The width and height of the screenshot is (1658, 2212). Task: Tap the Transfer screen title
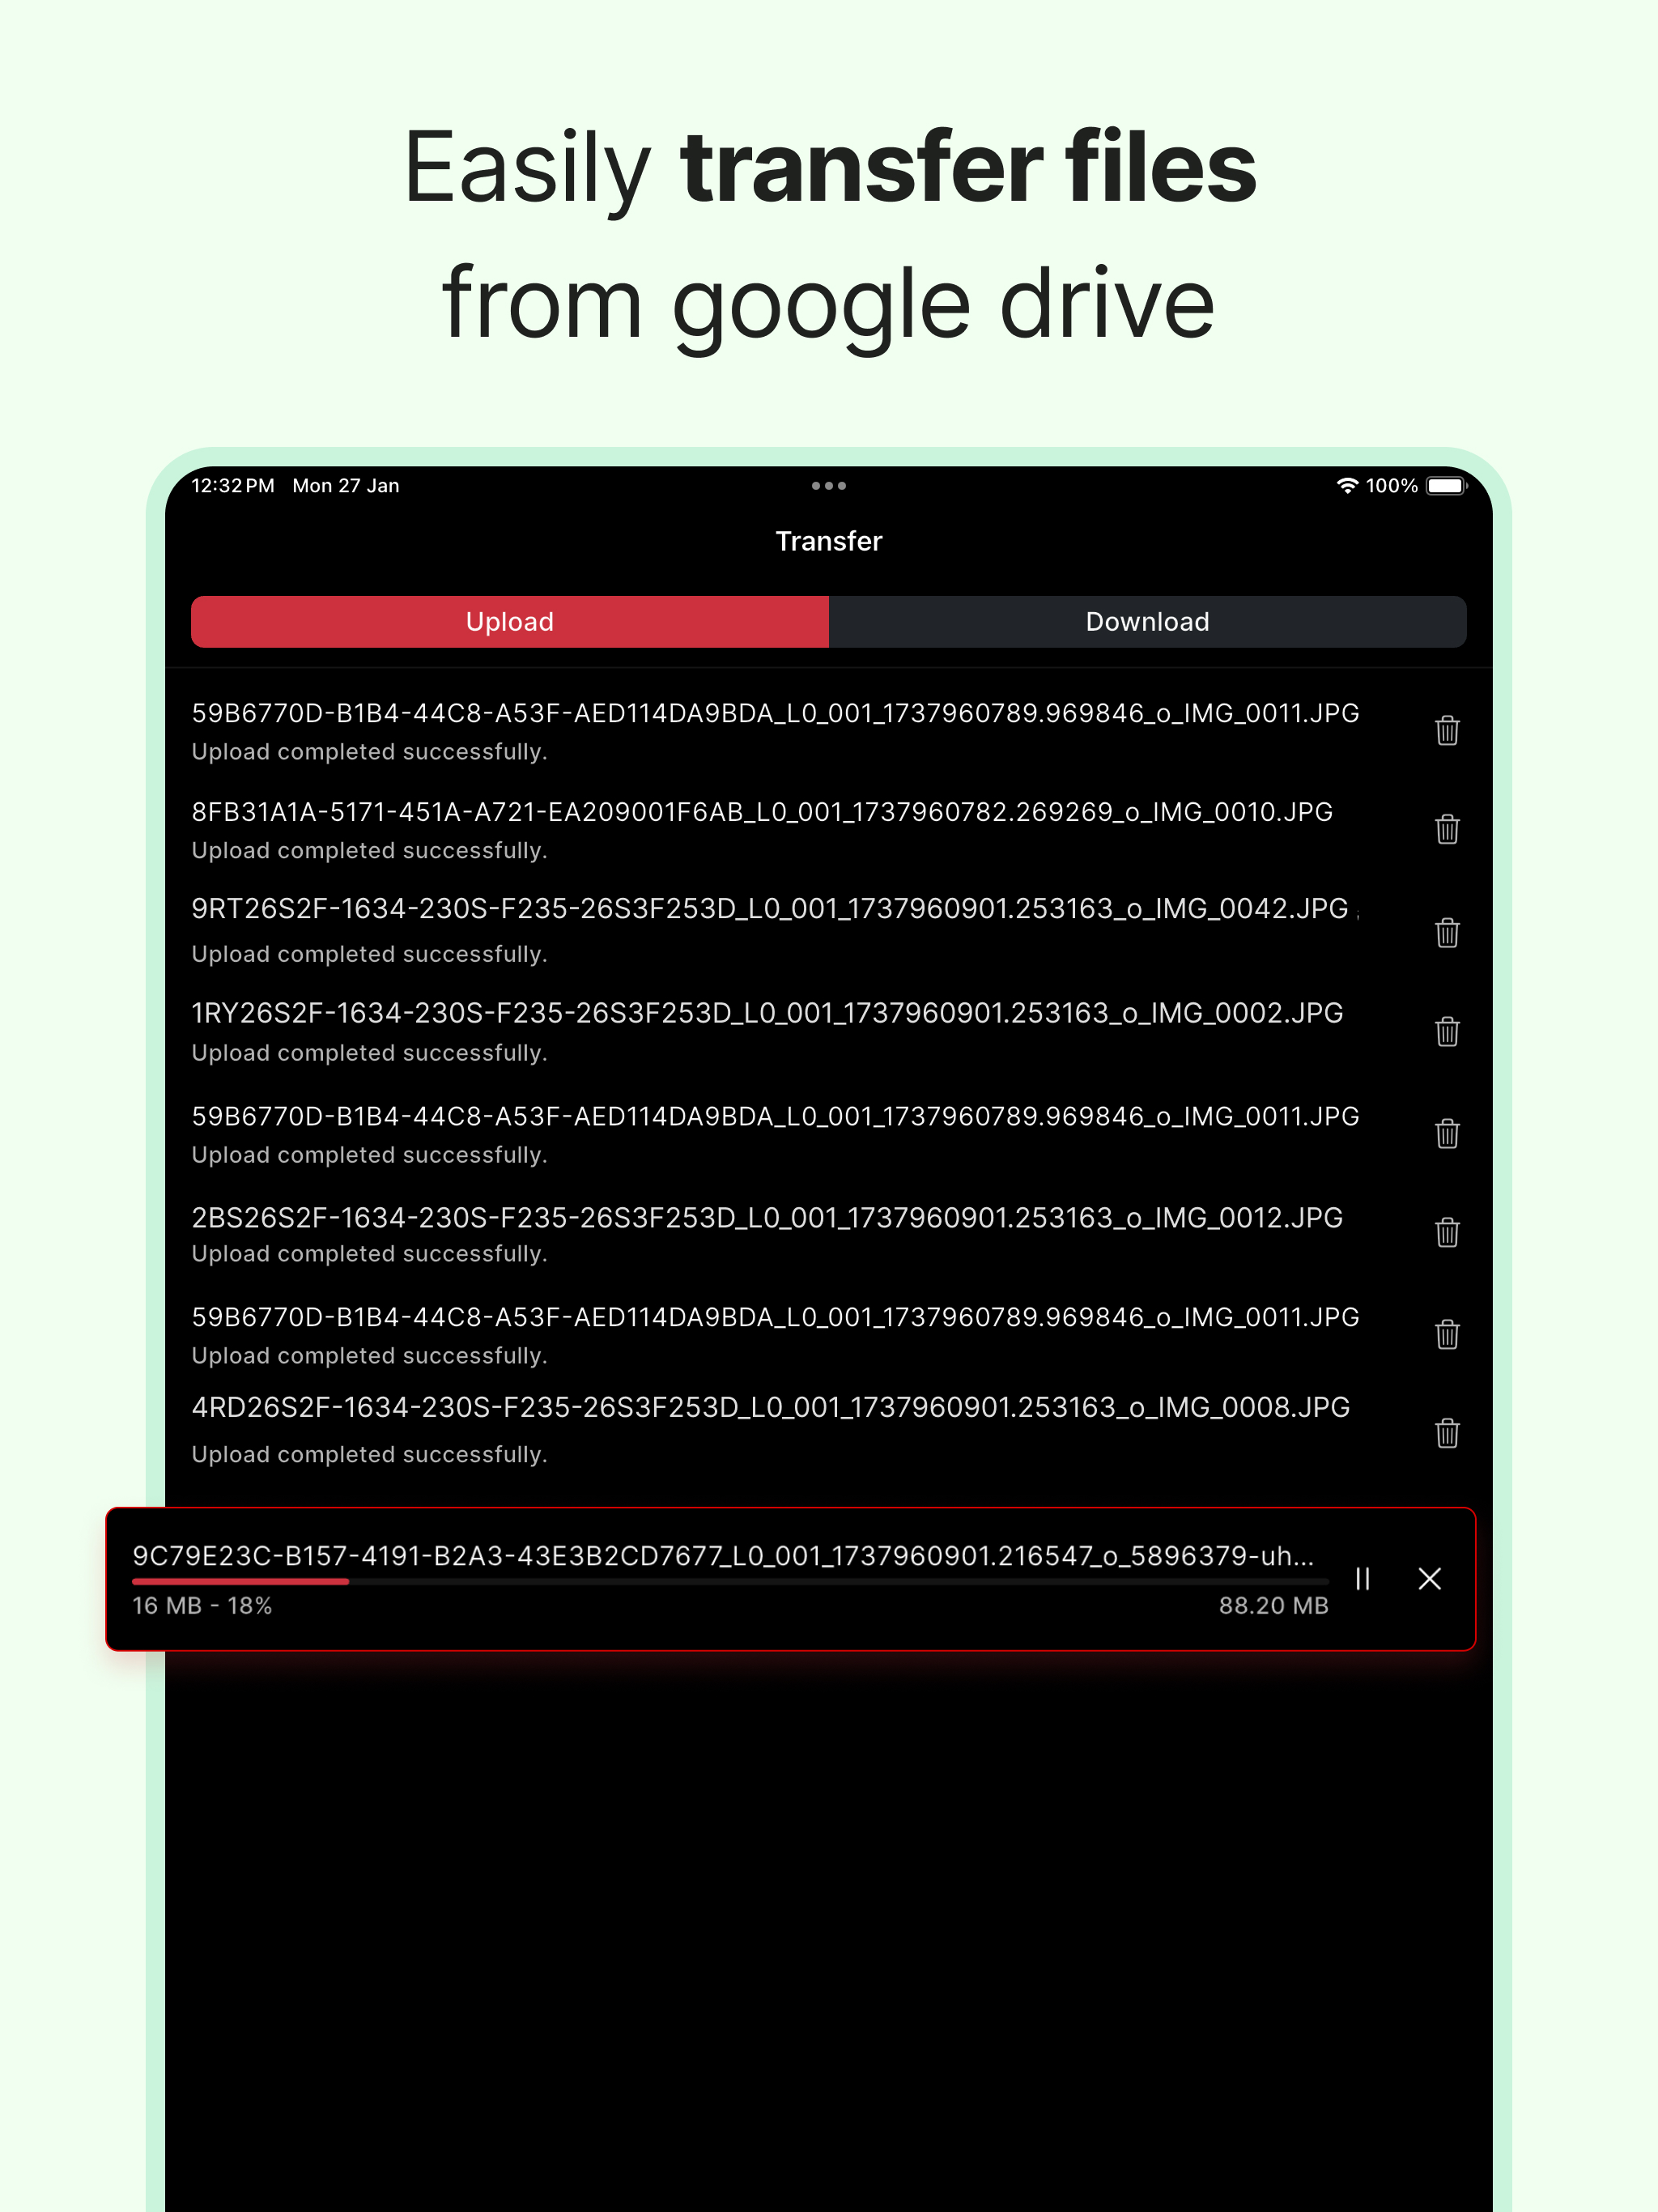pos(828,541)
